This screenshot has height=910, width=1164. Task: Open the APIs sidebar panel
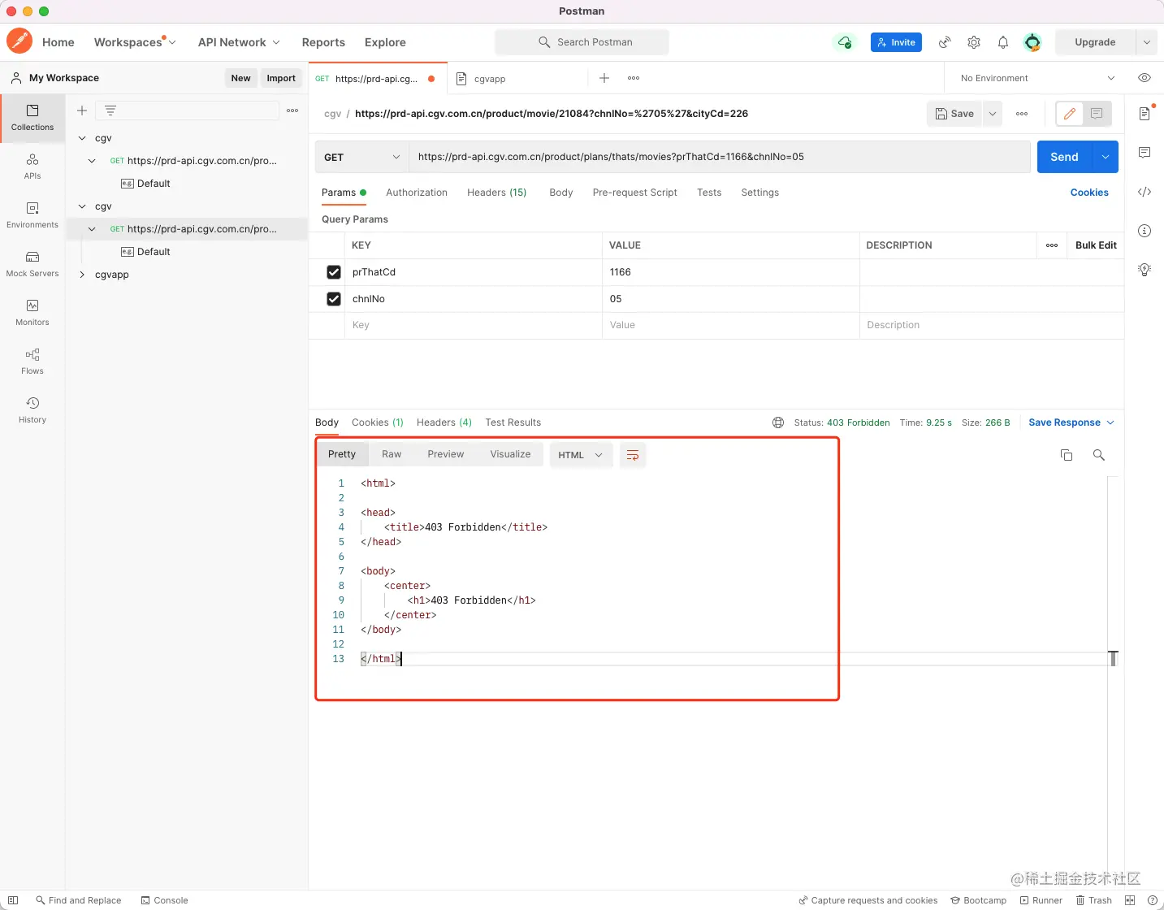click(32, 167)
